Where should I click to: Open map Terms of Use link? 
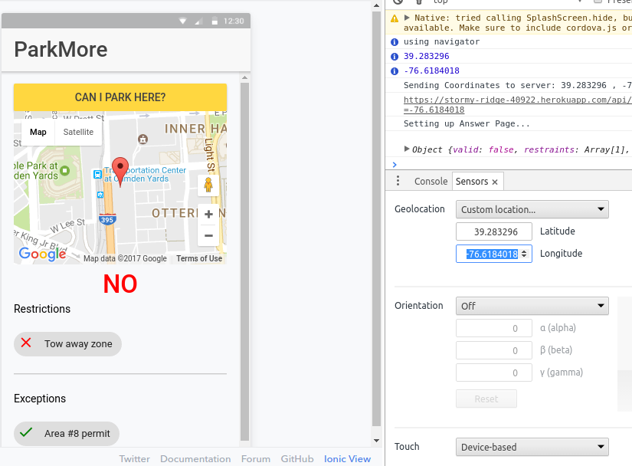(x=199, y=259)
